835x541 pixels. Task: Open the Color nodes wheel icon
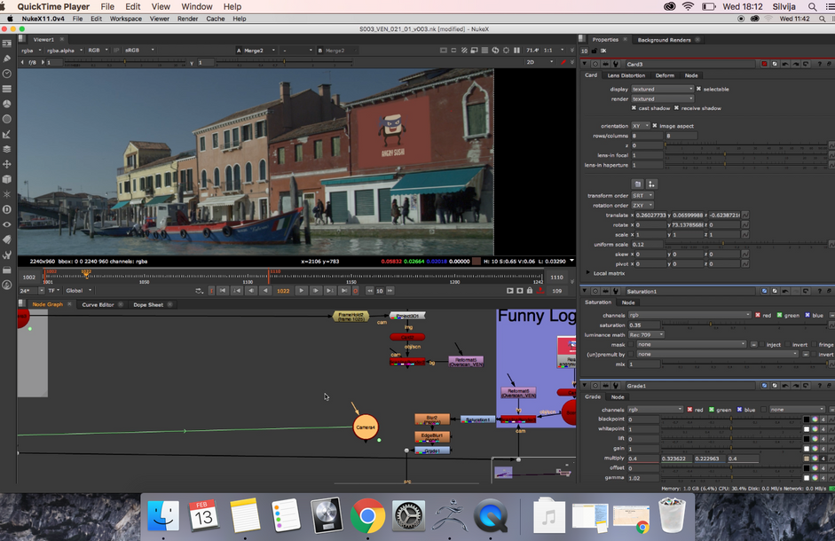click(x=7, y=105)
